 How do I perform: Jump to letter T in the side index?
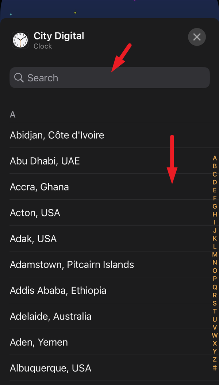[215, 311]
